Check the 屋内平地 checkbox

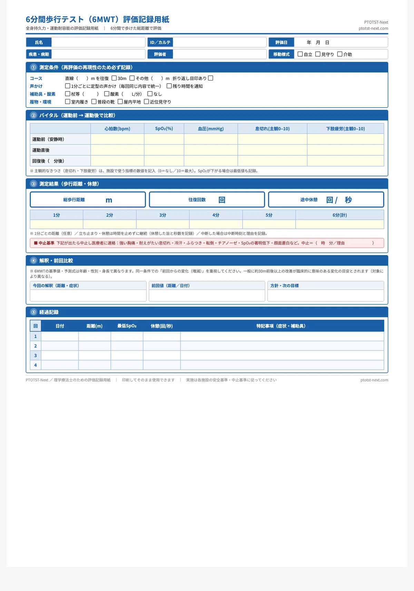pyautogui.click(x=120, y=102)
